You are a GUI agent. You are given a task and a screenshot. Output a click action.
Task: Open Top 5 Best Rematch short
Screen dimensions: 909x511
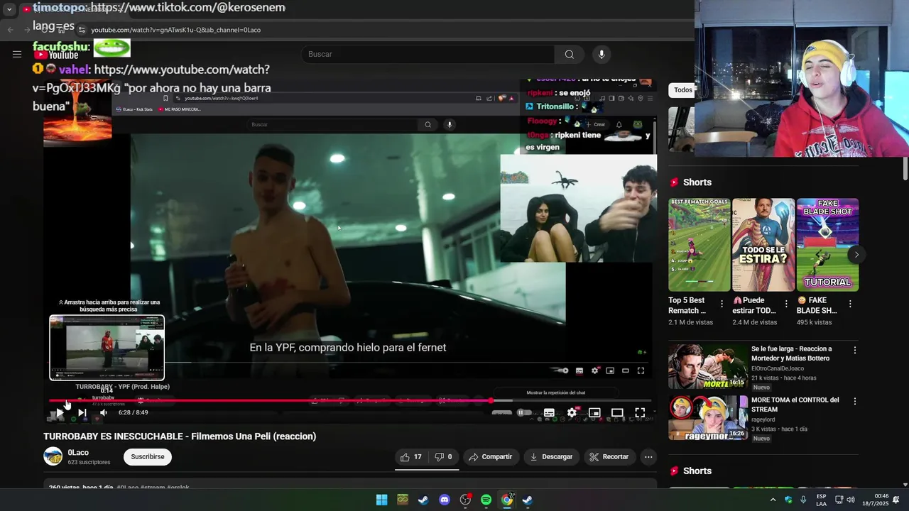tap(700, 245)
